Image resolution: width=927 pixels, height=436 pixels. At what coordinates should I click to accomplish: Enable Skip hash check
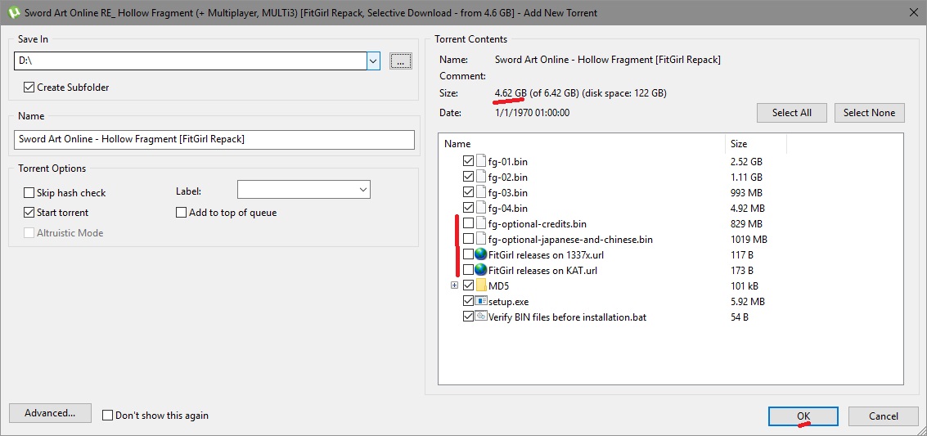pos(29,192)
